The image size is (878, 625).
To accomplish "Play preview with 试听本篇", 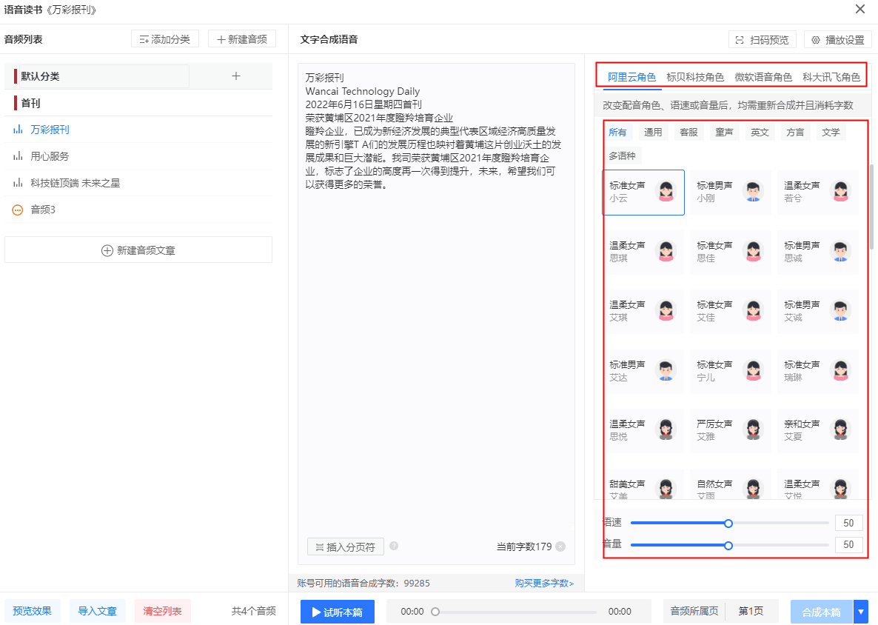I will [x=338, y=612].
